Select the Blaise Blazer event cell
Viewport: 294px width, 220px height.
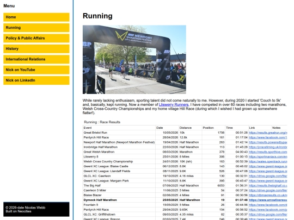pos(119,195)
